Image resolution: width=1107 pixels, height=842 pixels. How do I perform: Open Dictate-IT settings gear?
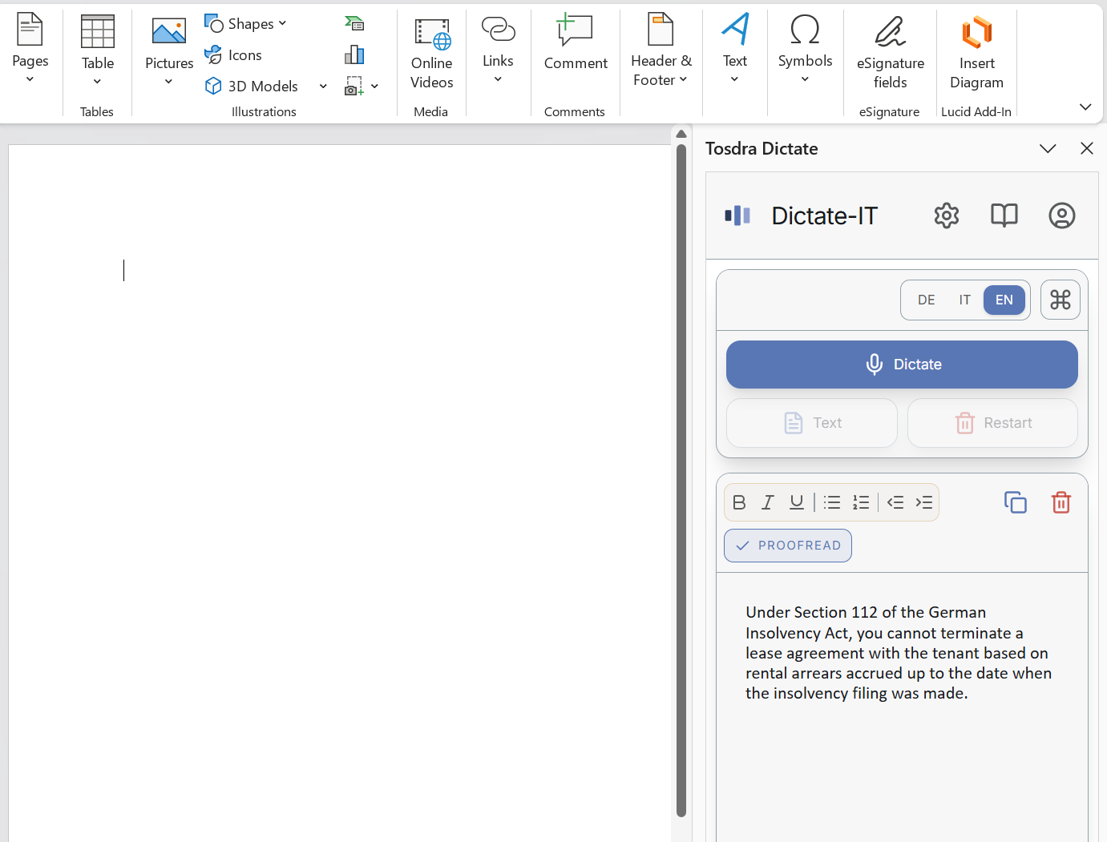[x=947, y=216]
